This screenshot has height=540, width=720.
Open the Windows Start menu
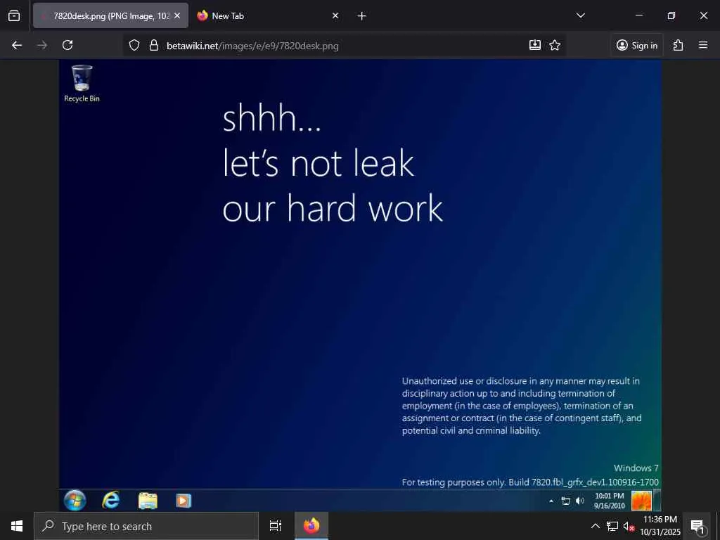tap(17, 526)
